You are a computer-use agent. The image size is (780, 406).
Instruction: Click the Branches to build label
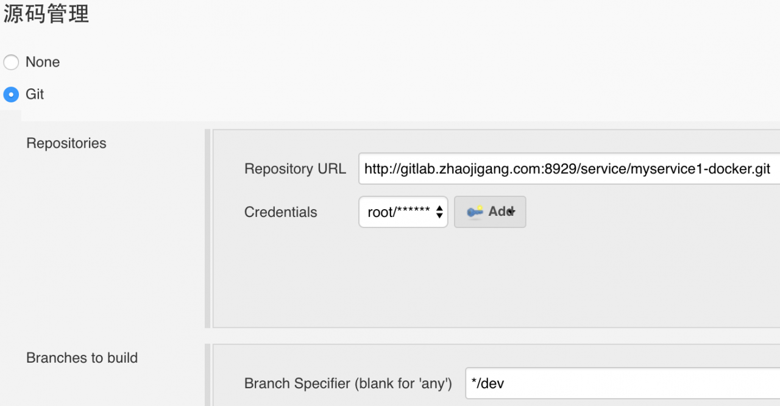point(82,358)
